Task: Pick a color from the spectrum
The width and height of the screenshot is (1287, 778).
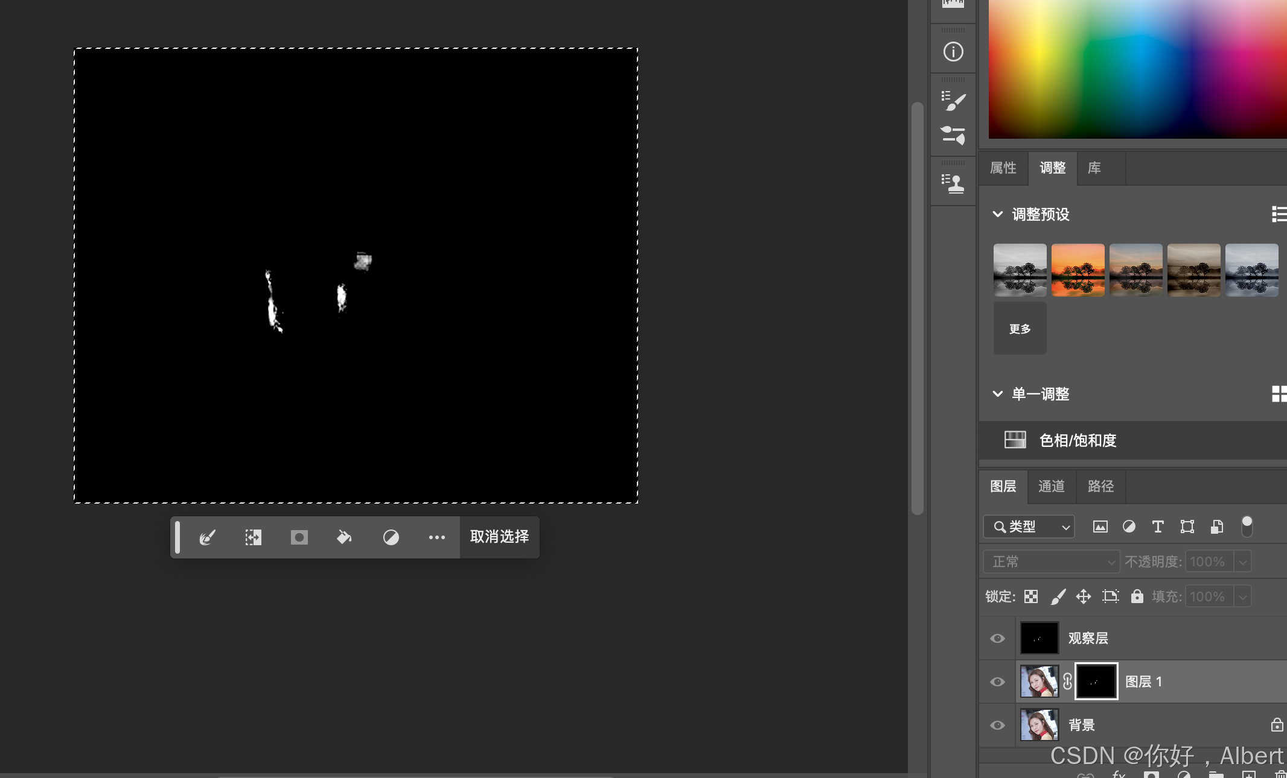Action: point(1135,66)
